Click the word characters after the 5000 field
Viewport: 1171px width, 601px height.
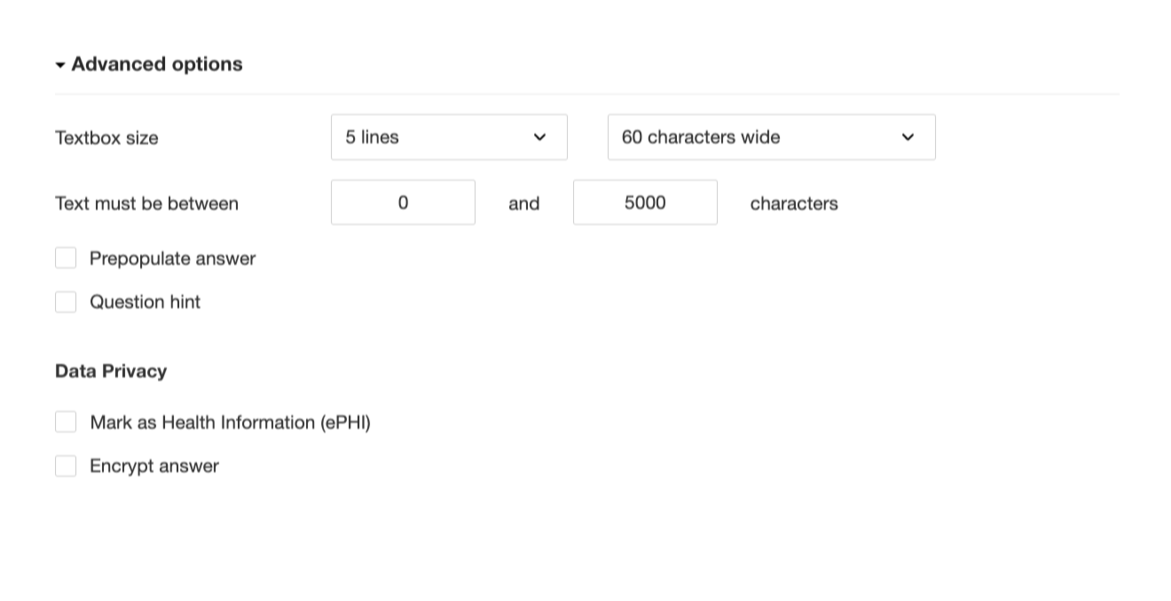pyautogui.click(x=794, y=204)
